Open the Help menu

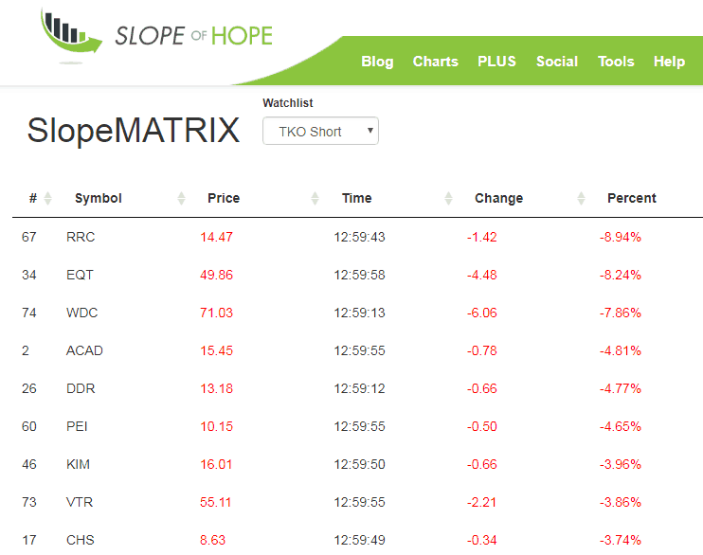(x=669, y=62)
